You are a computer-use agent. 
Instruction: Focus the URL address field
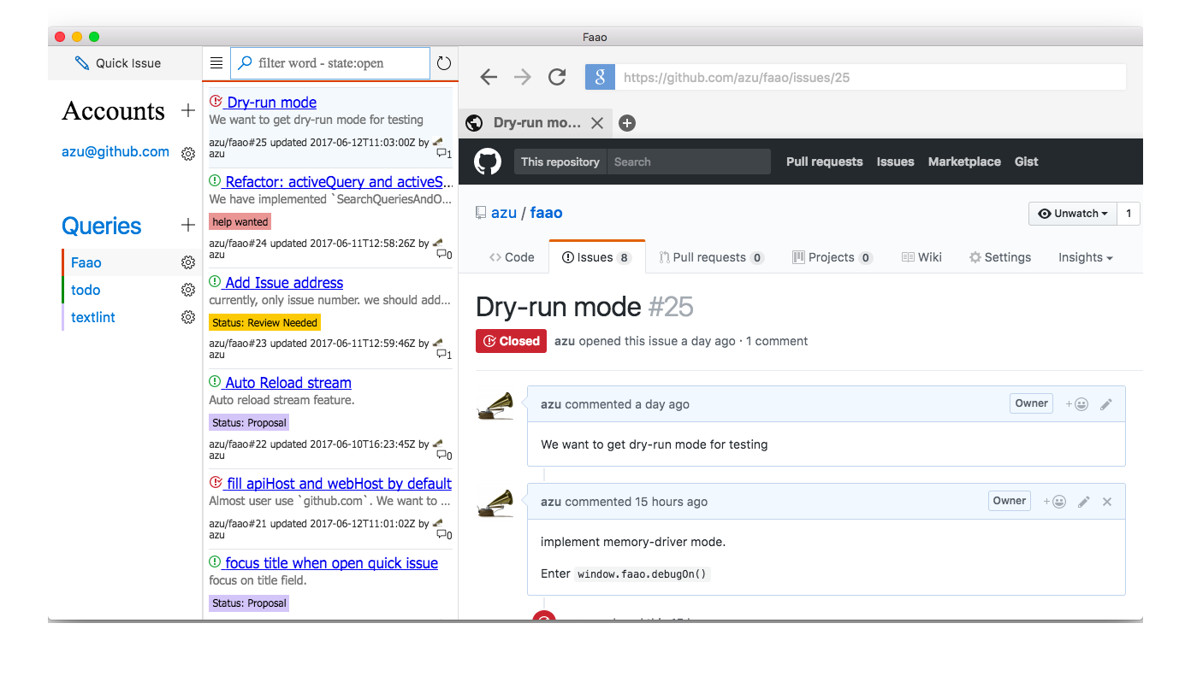pos(871,77)
